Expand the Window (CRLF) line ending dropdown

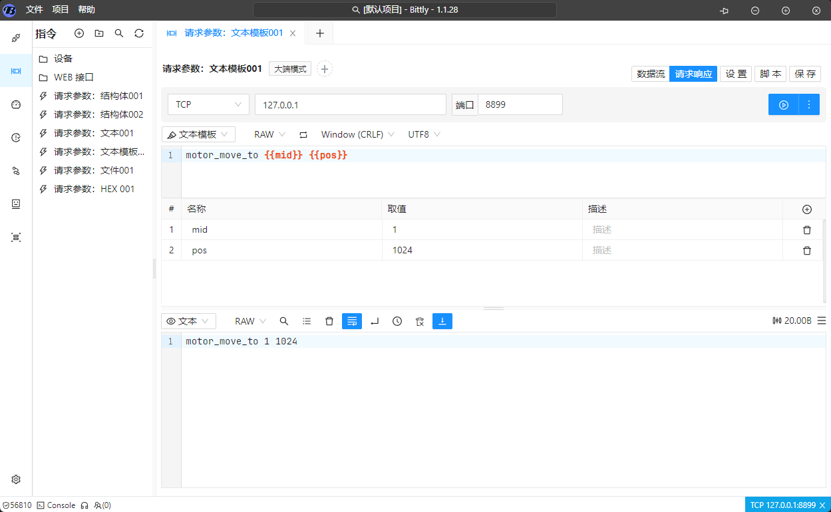point(357,134)
